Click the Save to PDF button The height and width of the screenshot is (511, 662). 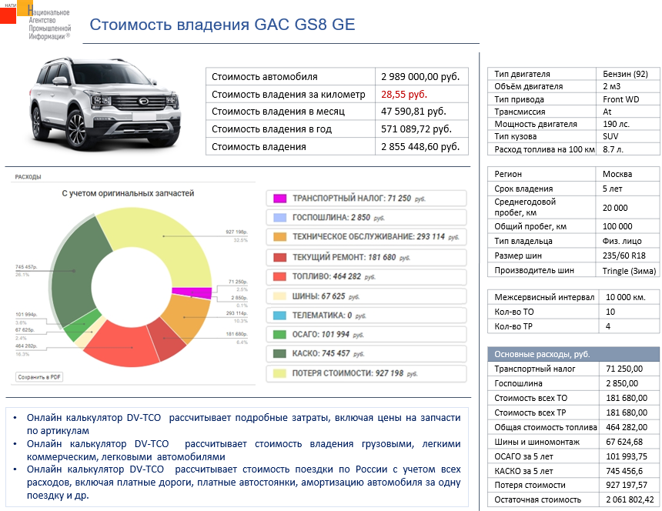[x=40, y=377]
